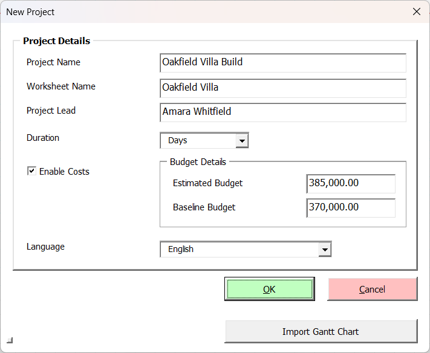Image resolution: width=430 pixels, height=353 pixels.
Task: Click the Estimated Budget label
Action: point(207,183)
